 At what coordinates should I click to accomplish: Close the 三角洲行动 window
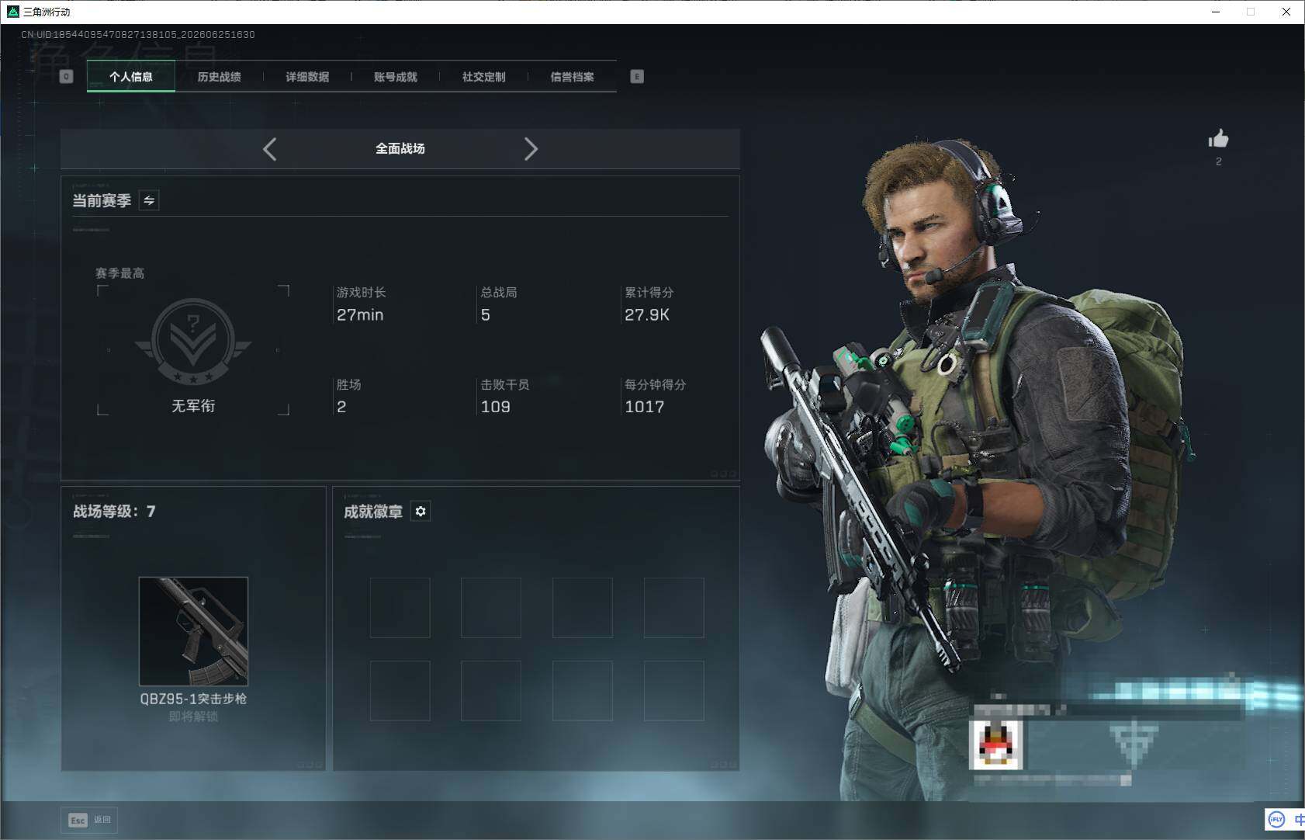[1286, 12]
